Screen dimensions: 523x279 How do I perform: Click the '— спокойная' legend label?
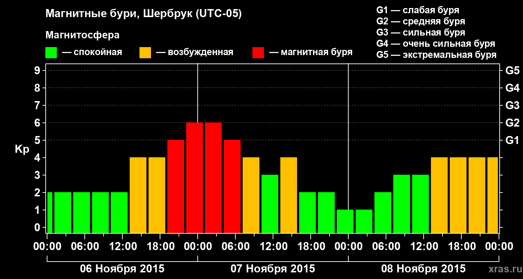(x=92, y=52)
